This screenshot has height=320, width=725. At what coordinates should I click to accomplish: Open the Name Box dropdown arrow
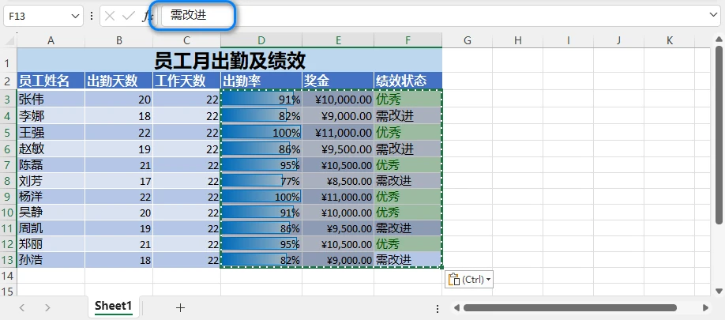click(x=75, y=16)
